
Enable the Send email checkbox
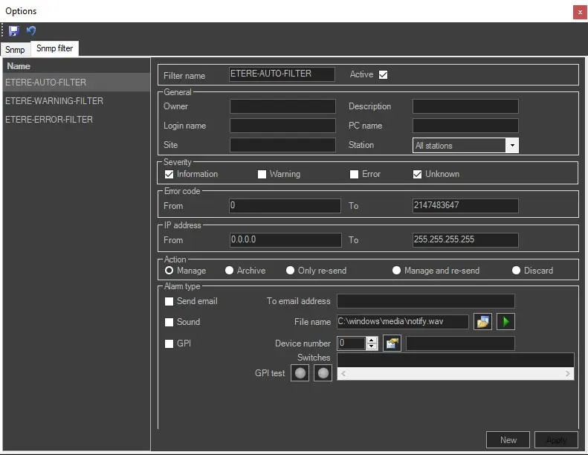click(169, 302)
